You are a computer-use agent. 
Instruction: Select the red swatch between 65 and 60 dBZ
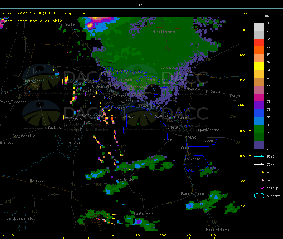click(259, 42)
